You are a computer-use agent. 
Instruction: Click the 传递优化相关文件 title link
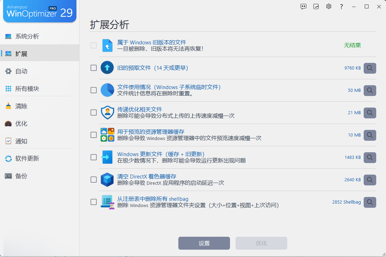[140, 109]
